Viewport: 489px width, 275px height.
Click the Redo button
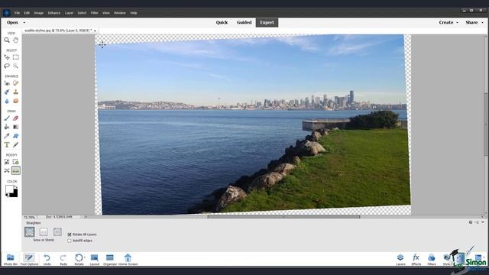click(x=63, y=260)
